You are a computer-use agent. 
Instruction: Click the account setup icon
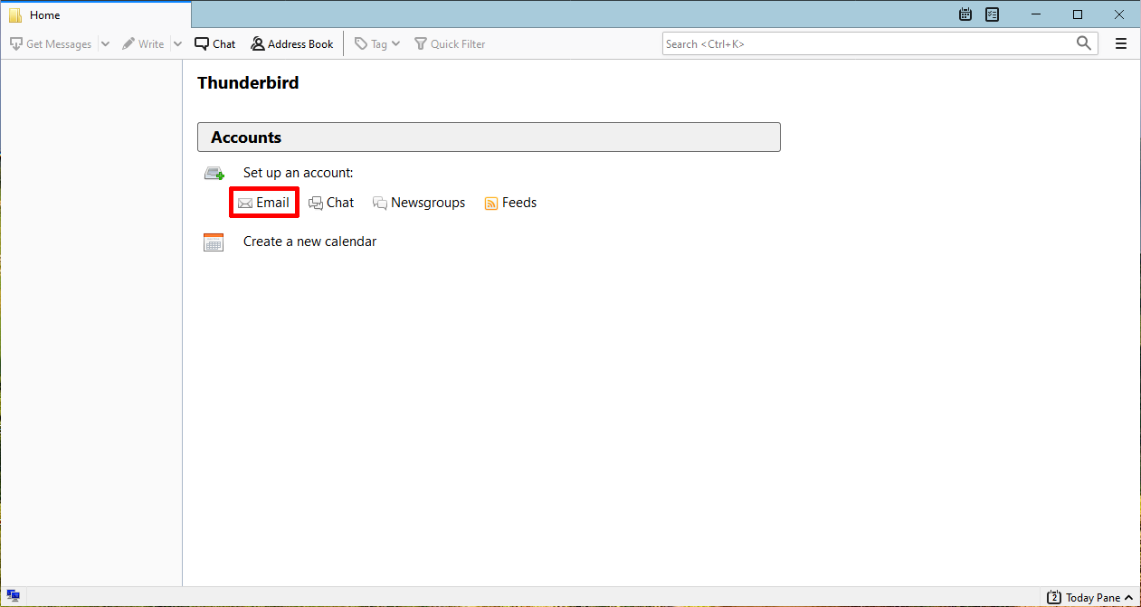point(214,173)
